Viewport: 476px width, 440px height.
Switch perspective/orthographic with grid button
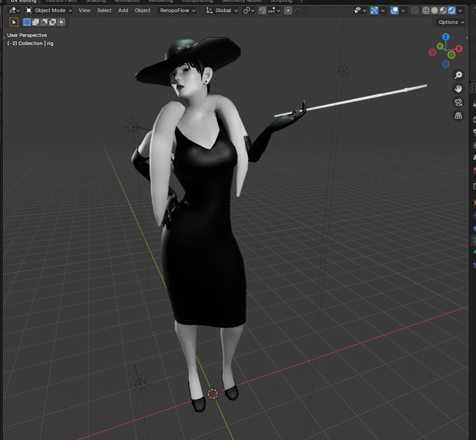pos(458,116)
